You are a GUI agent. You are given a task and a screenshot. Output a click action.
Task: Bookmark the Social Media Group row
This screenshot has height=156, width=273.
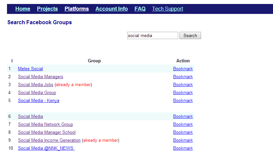point(183,93)
